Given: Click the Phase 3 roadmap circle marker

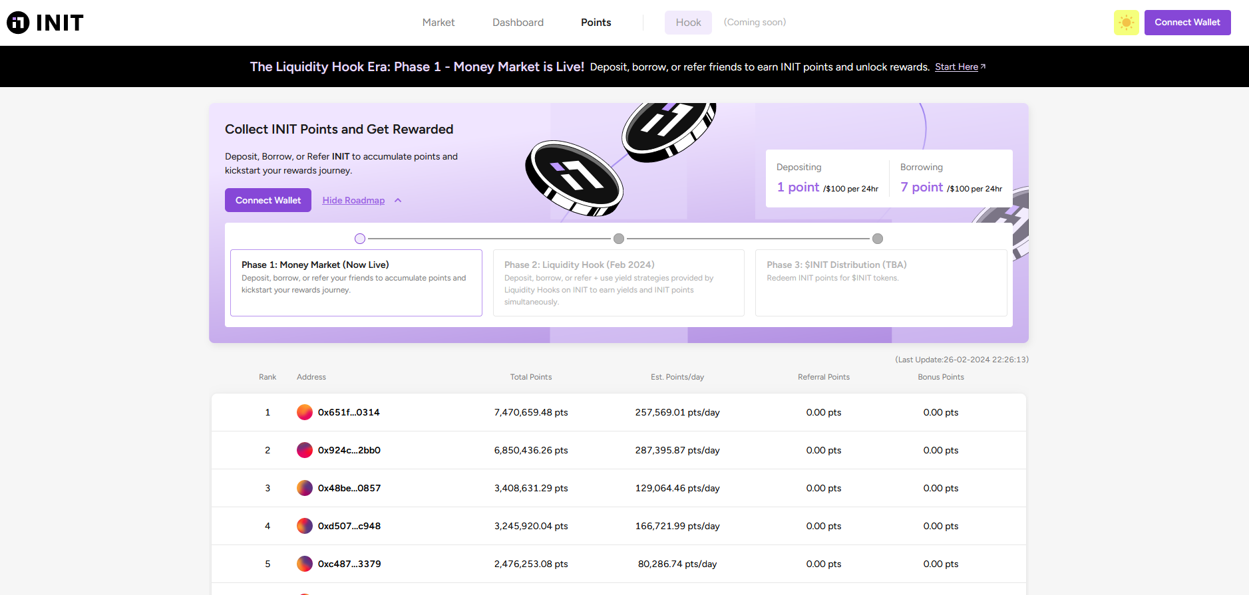Looking at the screenshot, I should tap(878, 239).
